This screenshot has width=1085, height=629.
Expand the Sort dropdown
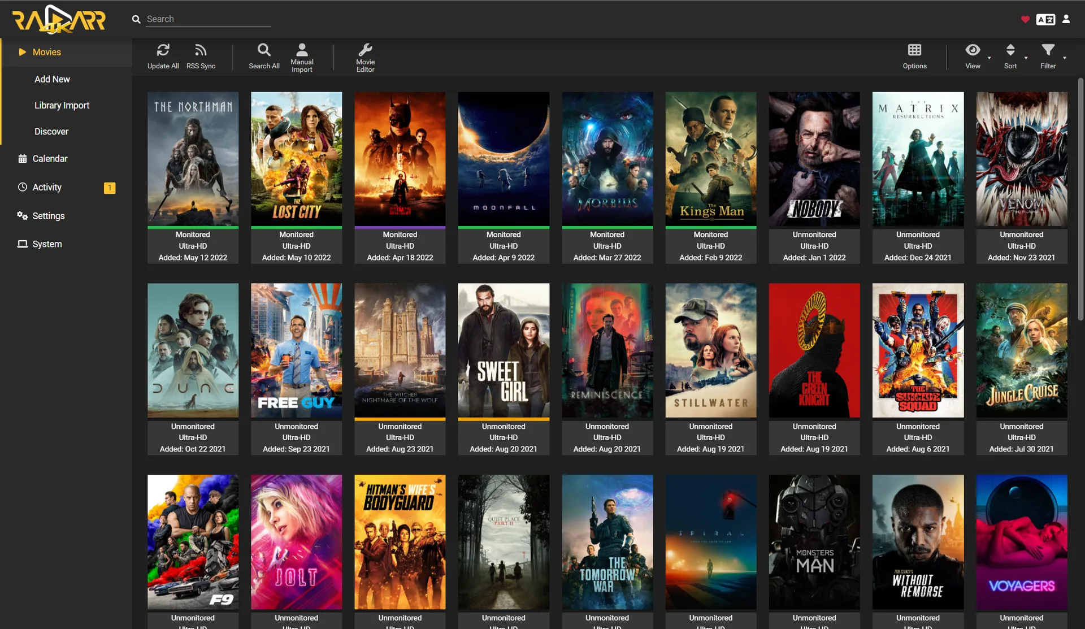tap(1026, 57)
